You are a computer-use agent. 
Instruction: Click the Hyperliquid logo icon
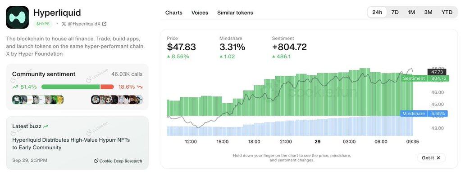point(18,17)
